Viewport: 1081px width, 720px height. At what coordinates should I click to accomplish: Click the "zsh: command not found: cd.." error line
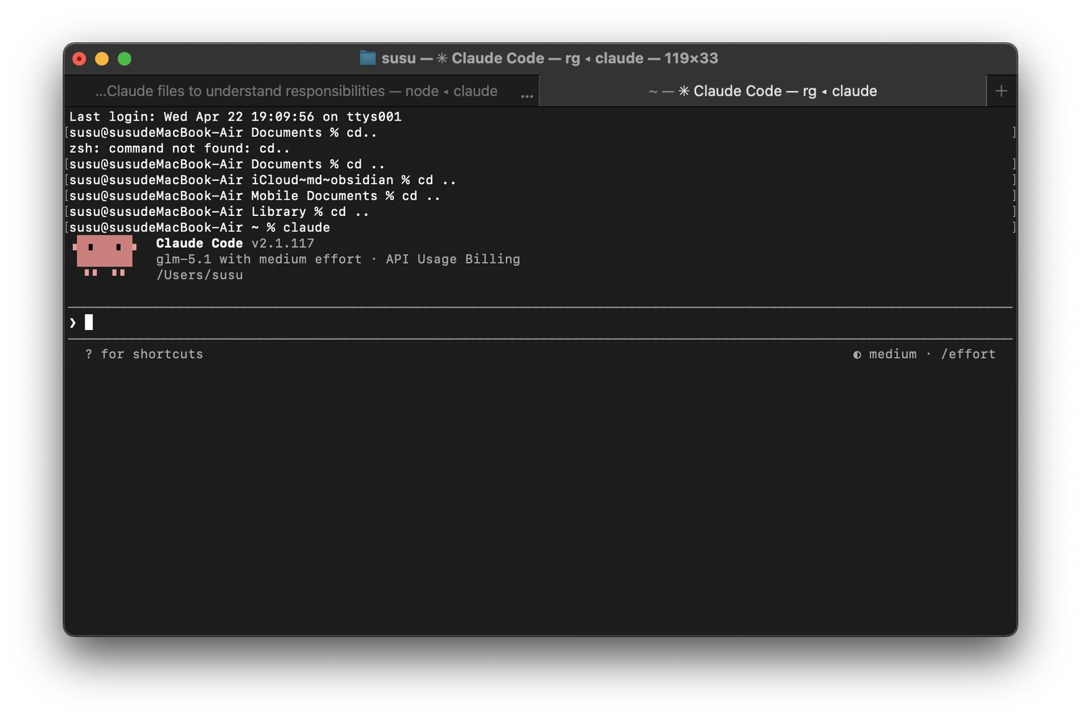180,148
